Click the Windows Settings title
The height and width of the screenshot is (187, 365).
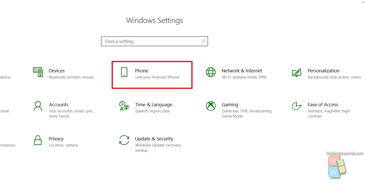[x=155, y=20]
